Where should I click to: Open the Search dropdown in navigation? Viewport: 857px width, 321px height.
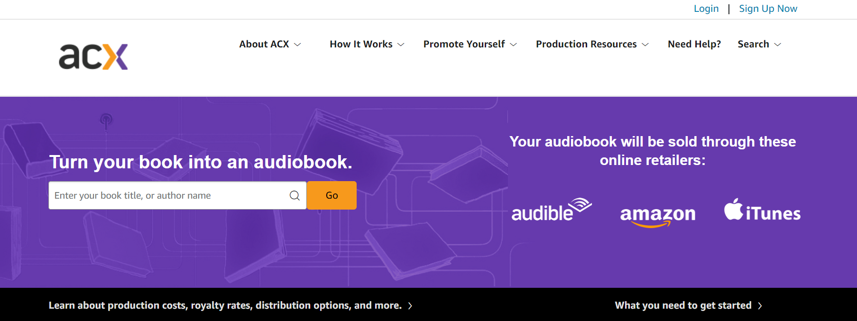(759, 44)
